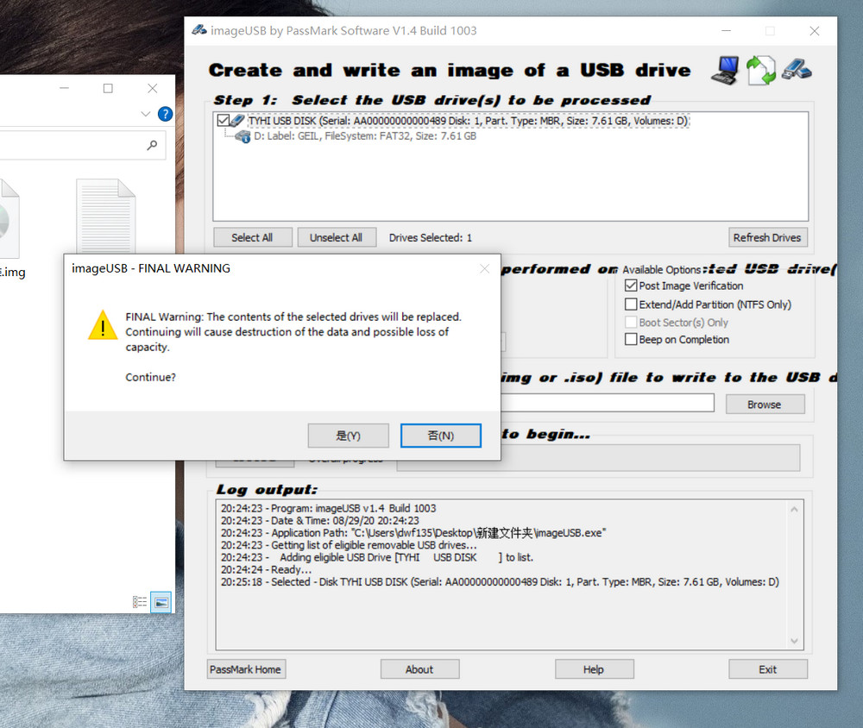Click Browse to choose an image file
Image resolution: width=863 pixels, height=728 pixels.
pyautogui.click(x=765, y=405)
